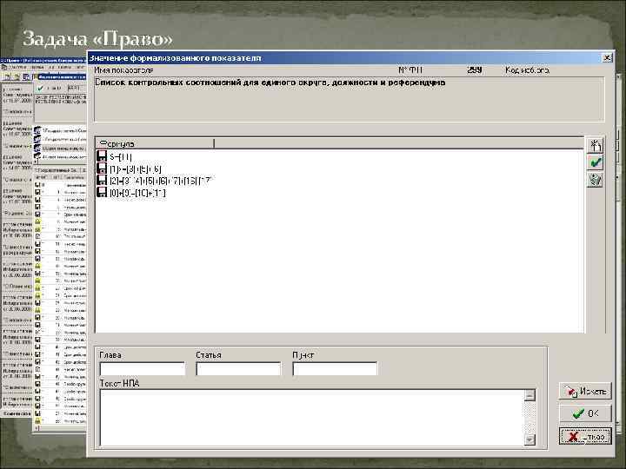Click the № ФП value 299
The width and height of the screenshot is (626, 469).
475,70
